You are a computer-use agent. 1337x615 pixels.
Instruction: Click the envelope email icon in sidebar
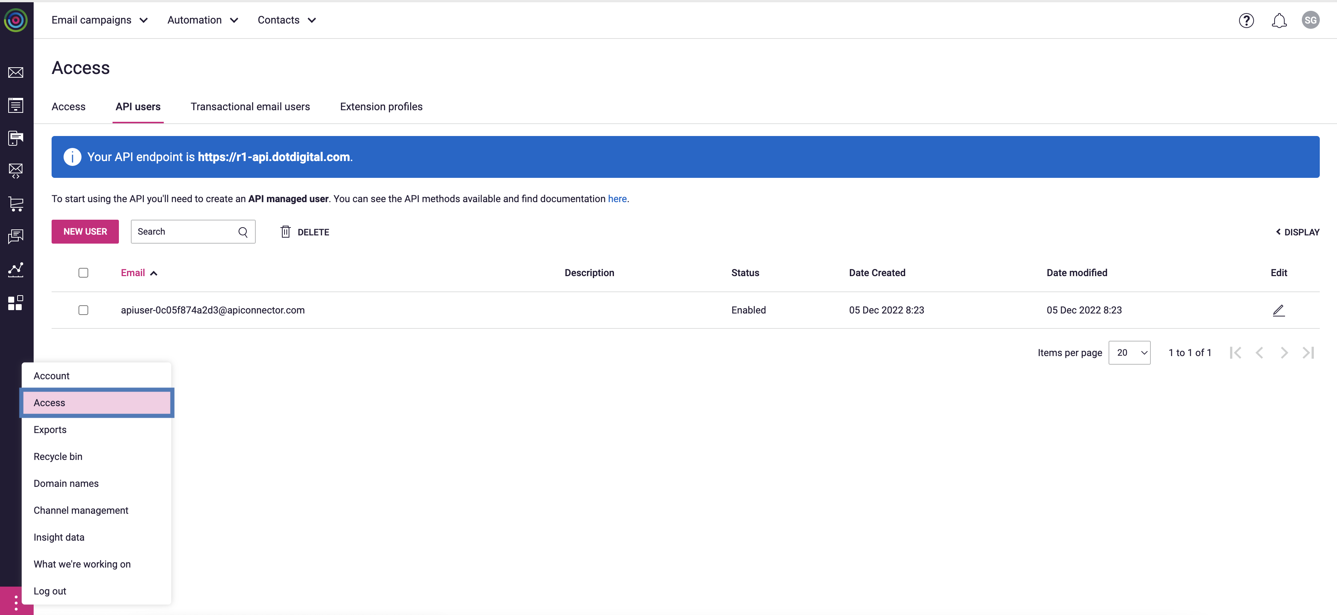[x=16, y=72]
